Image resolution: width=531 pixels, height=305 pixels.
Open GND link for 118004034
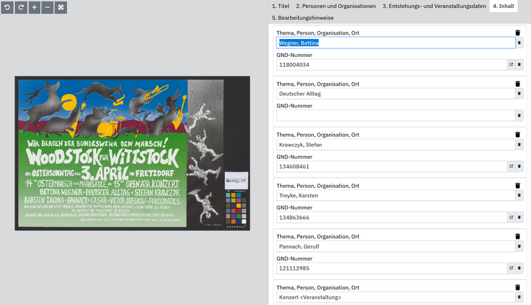pyautogui.click(x=511, y=64)
